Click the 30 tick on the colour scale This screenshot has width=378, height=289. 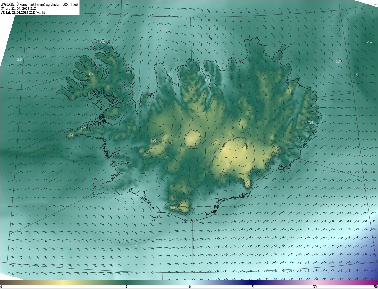(315, 287)
